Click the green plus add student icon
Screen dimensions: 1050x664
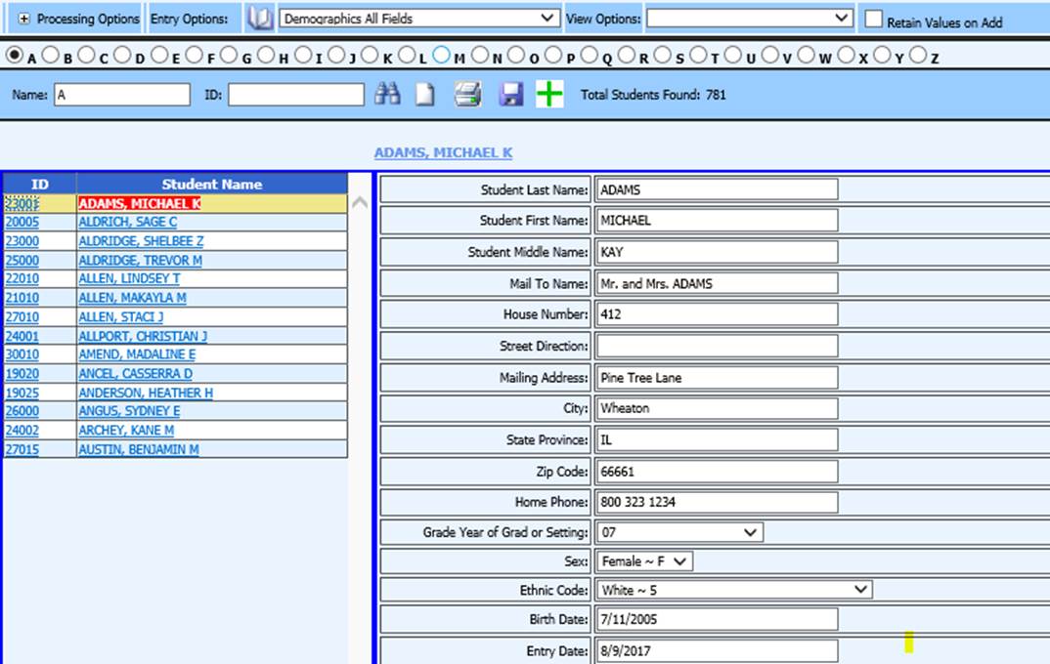(x=549, y=95)
